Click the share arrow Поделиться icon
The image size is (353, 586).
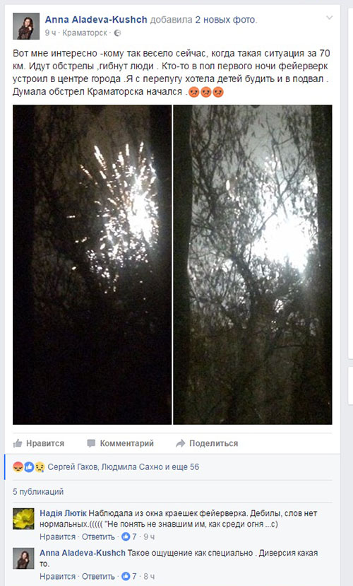(180, 444)
